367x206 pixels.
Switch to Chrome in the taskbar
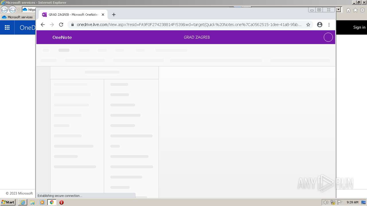tap(52, 202)
